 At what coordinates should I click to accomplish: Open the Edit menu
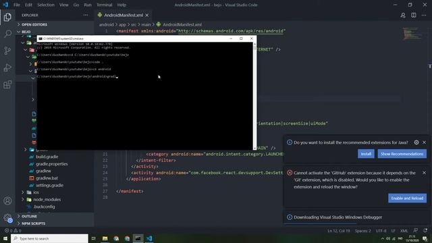click(x=28, y=5)
